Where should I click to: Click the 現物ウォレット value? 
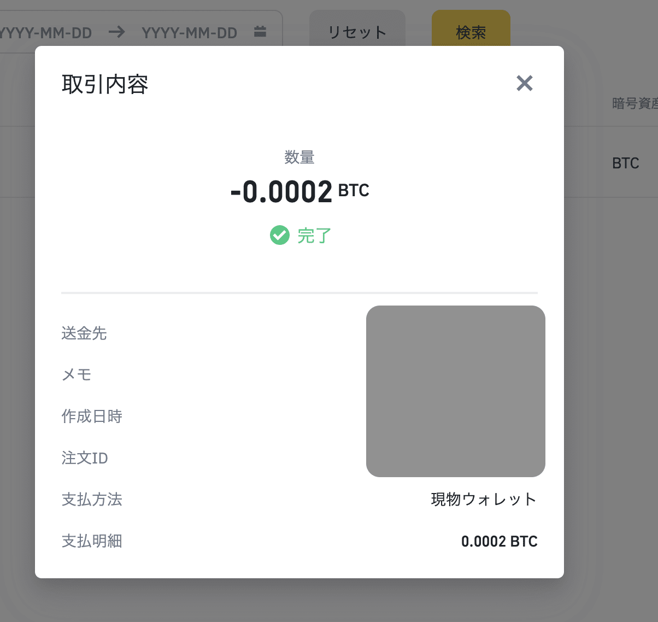point(484,500)
